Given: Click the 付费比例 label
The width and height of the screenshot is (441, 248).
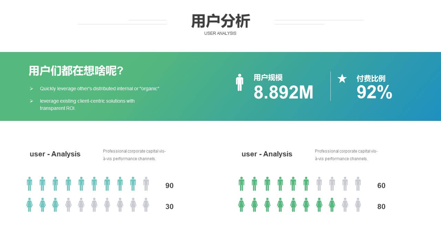Looking at the screenshot, I should 371,79.
